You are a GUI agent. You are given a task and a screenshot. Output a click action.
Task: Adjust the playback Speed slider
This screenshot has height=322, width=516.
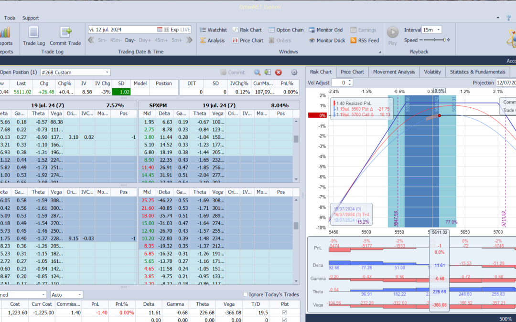coord(435,41)
